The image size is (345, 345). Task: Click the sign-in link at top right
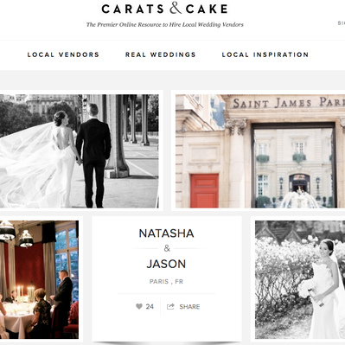342,23
